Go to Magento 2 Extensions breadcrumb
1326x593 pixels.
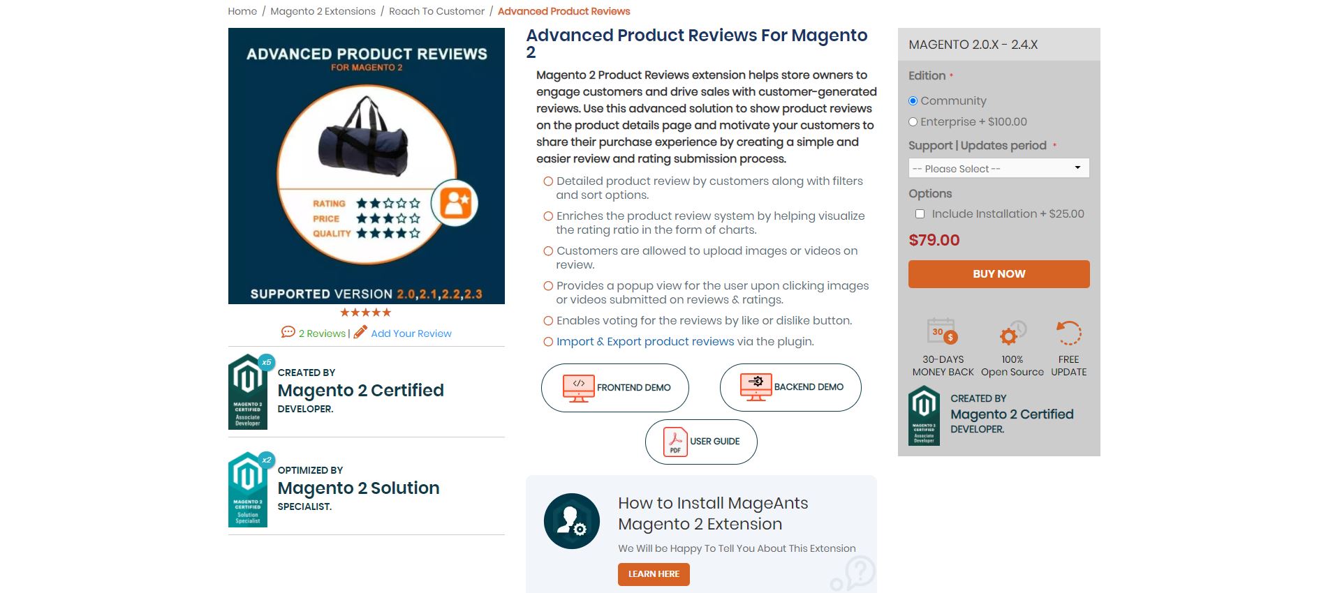pos(323,11)
